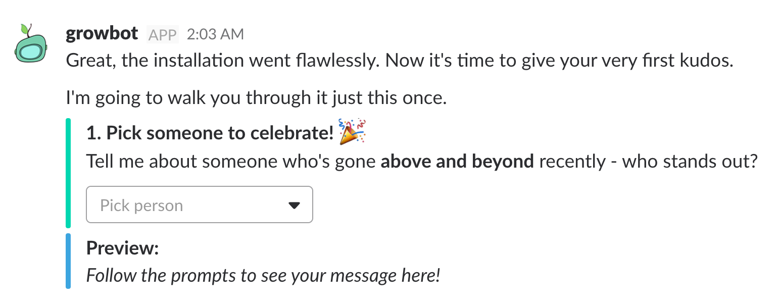Image resolution: width=779 pixels, height=308 pixels.
Task: Open the Pick person dropdown
Action: [x=200, y=204]
